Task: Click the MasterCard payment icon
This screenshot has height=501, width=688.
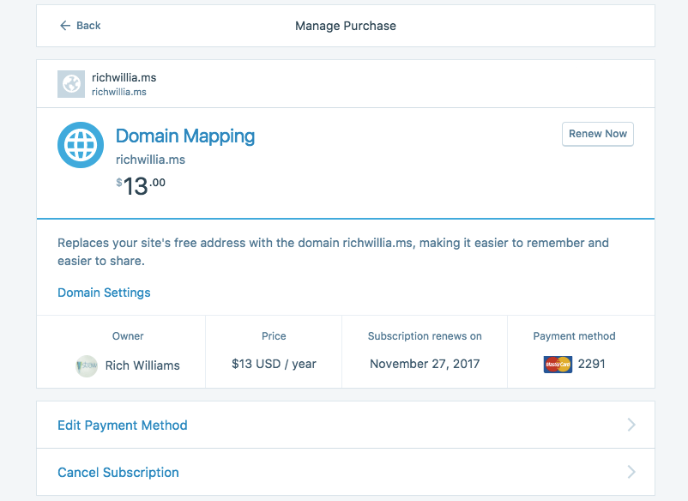Action: click(x=558, y=365)
